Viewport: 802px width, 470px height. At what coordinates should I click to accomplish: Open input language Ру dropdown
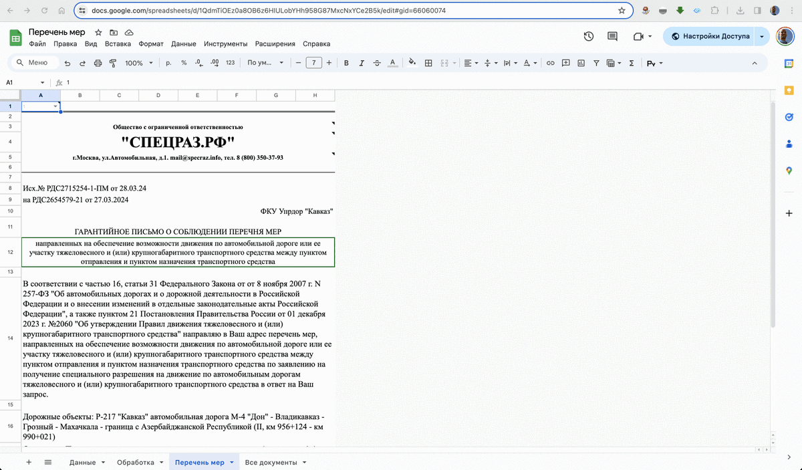pos(655,63)
